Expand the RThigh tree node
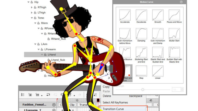198x111 pixels. [x=32, y=7]
